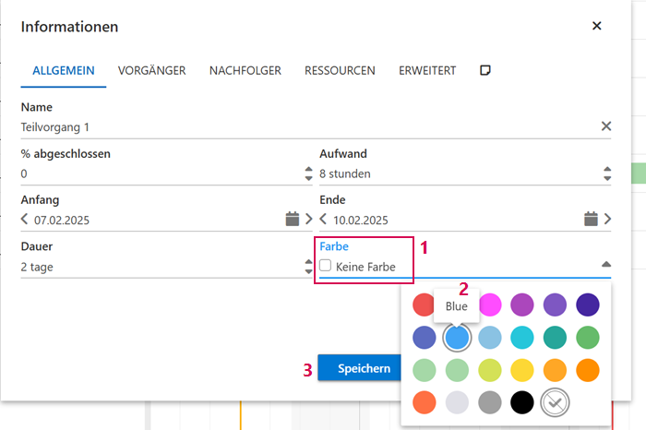Image resolution: width=646 pixels, height=430 pixels.
Task: Open the Ressourcen tab
Action: [x=340, y=70]
